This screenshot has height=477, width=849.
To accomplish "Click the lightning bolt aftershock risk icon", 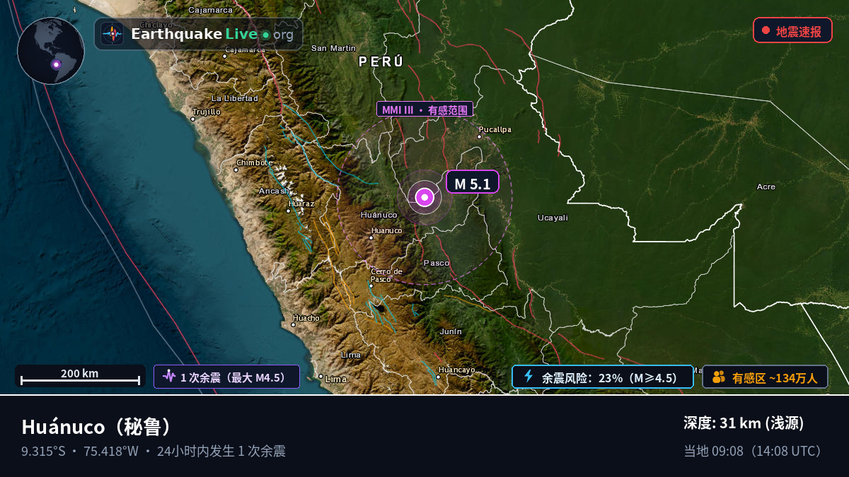I will [528, 377].
